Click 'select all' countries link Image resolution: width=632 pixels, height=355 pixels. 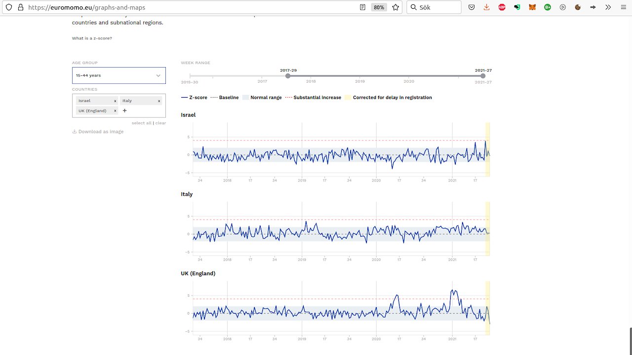click(142, 123)
